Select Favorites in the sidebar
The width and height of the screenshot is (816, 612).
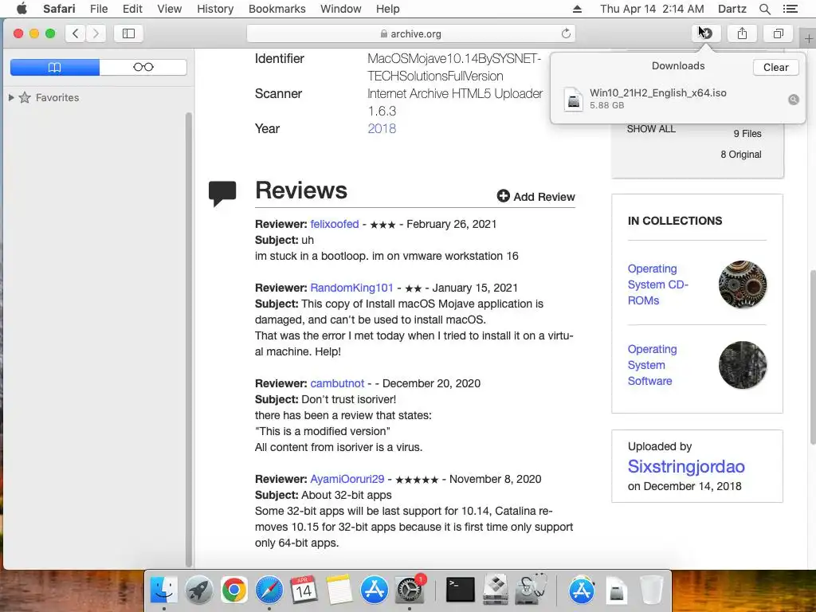point(57,97)
